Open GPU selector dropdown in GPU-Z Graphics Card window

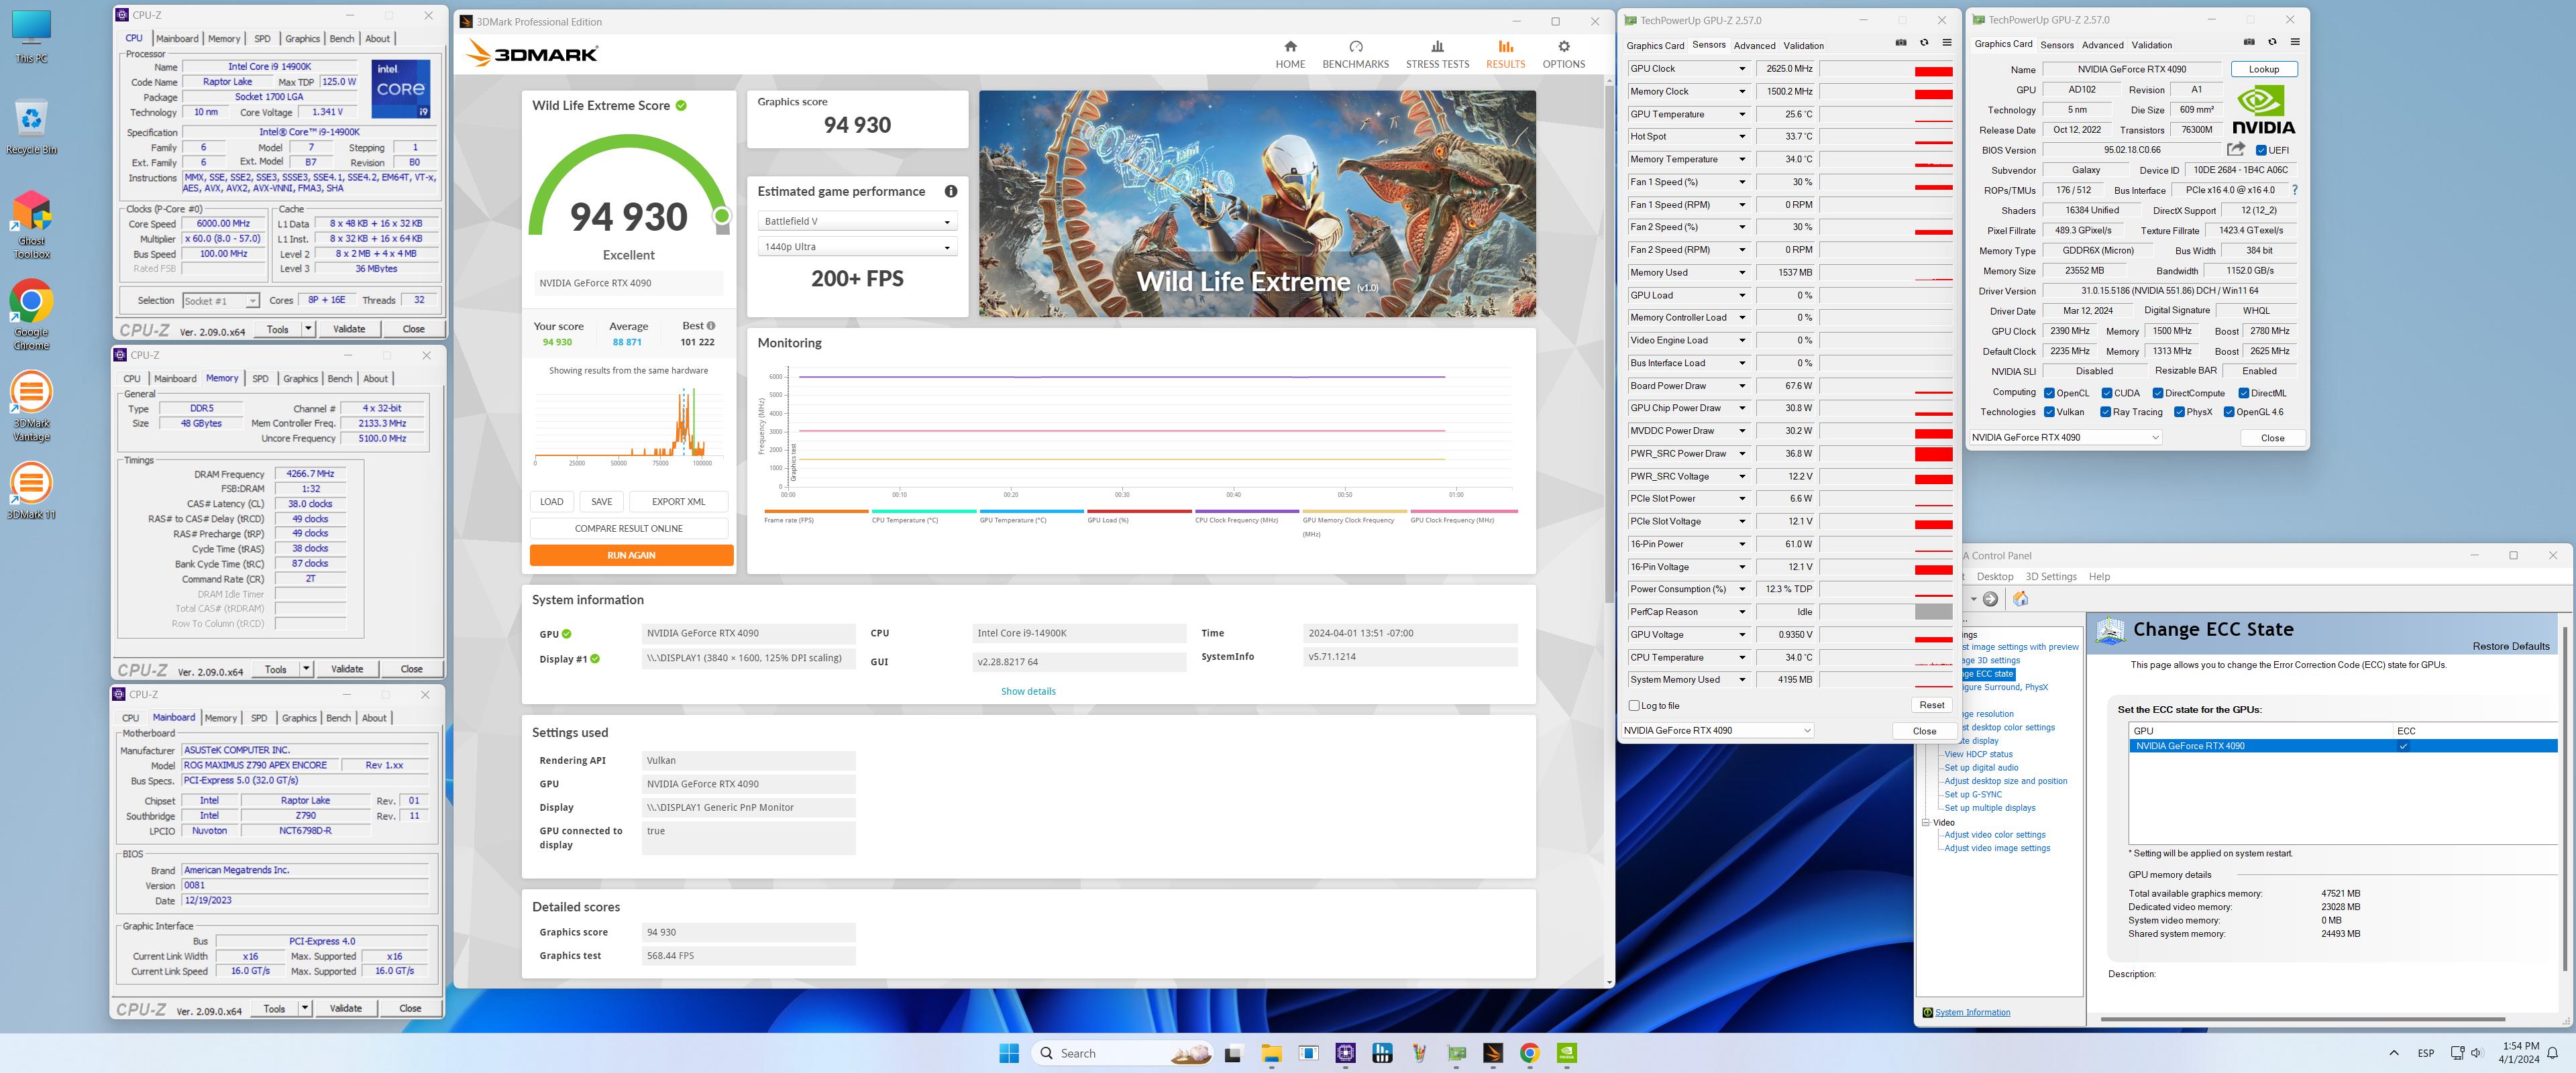coord(2065,438)
